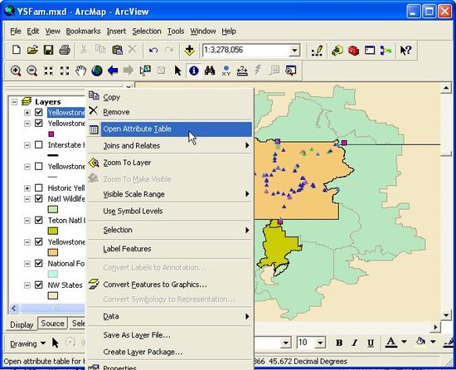The image size is (456, 370).
Task: Open the Drawing dropdown menu
Action: (28, 343)
